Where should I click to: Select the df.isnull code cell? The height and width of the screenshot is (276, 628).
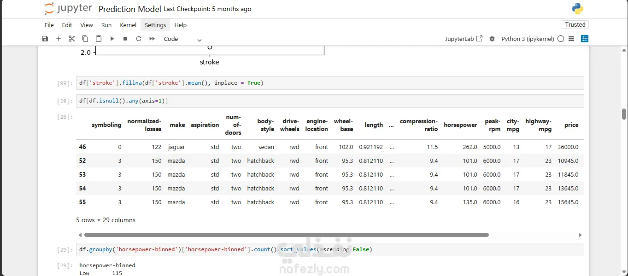[x=330, y=101]
